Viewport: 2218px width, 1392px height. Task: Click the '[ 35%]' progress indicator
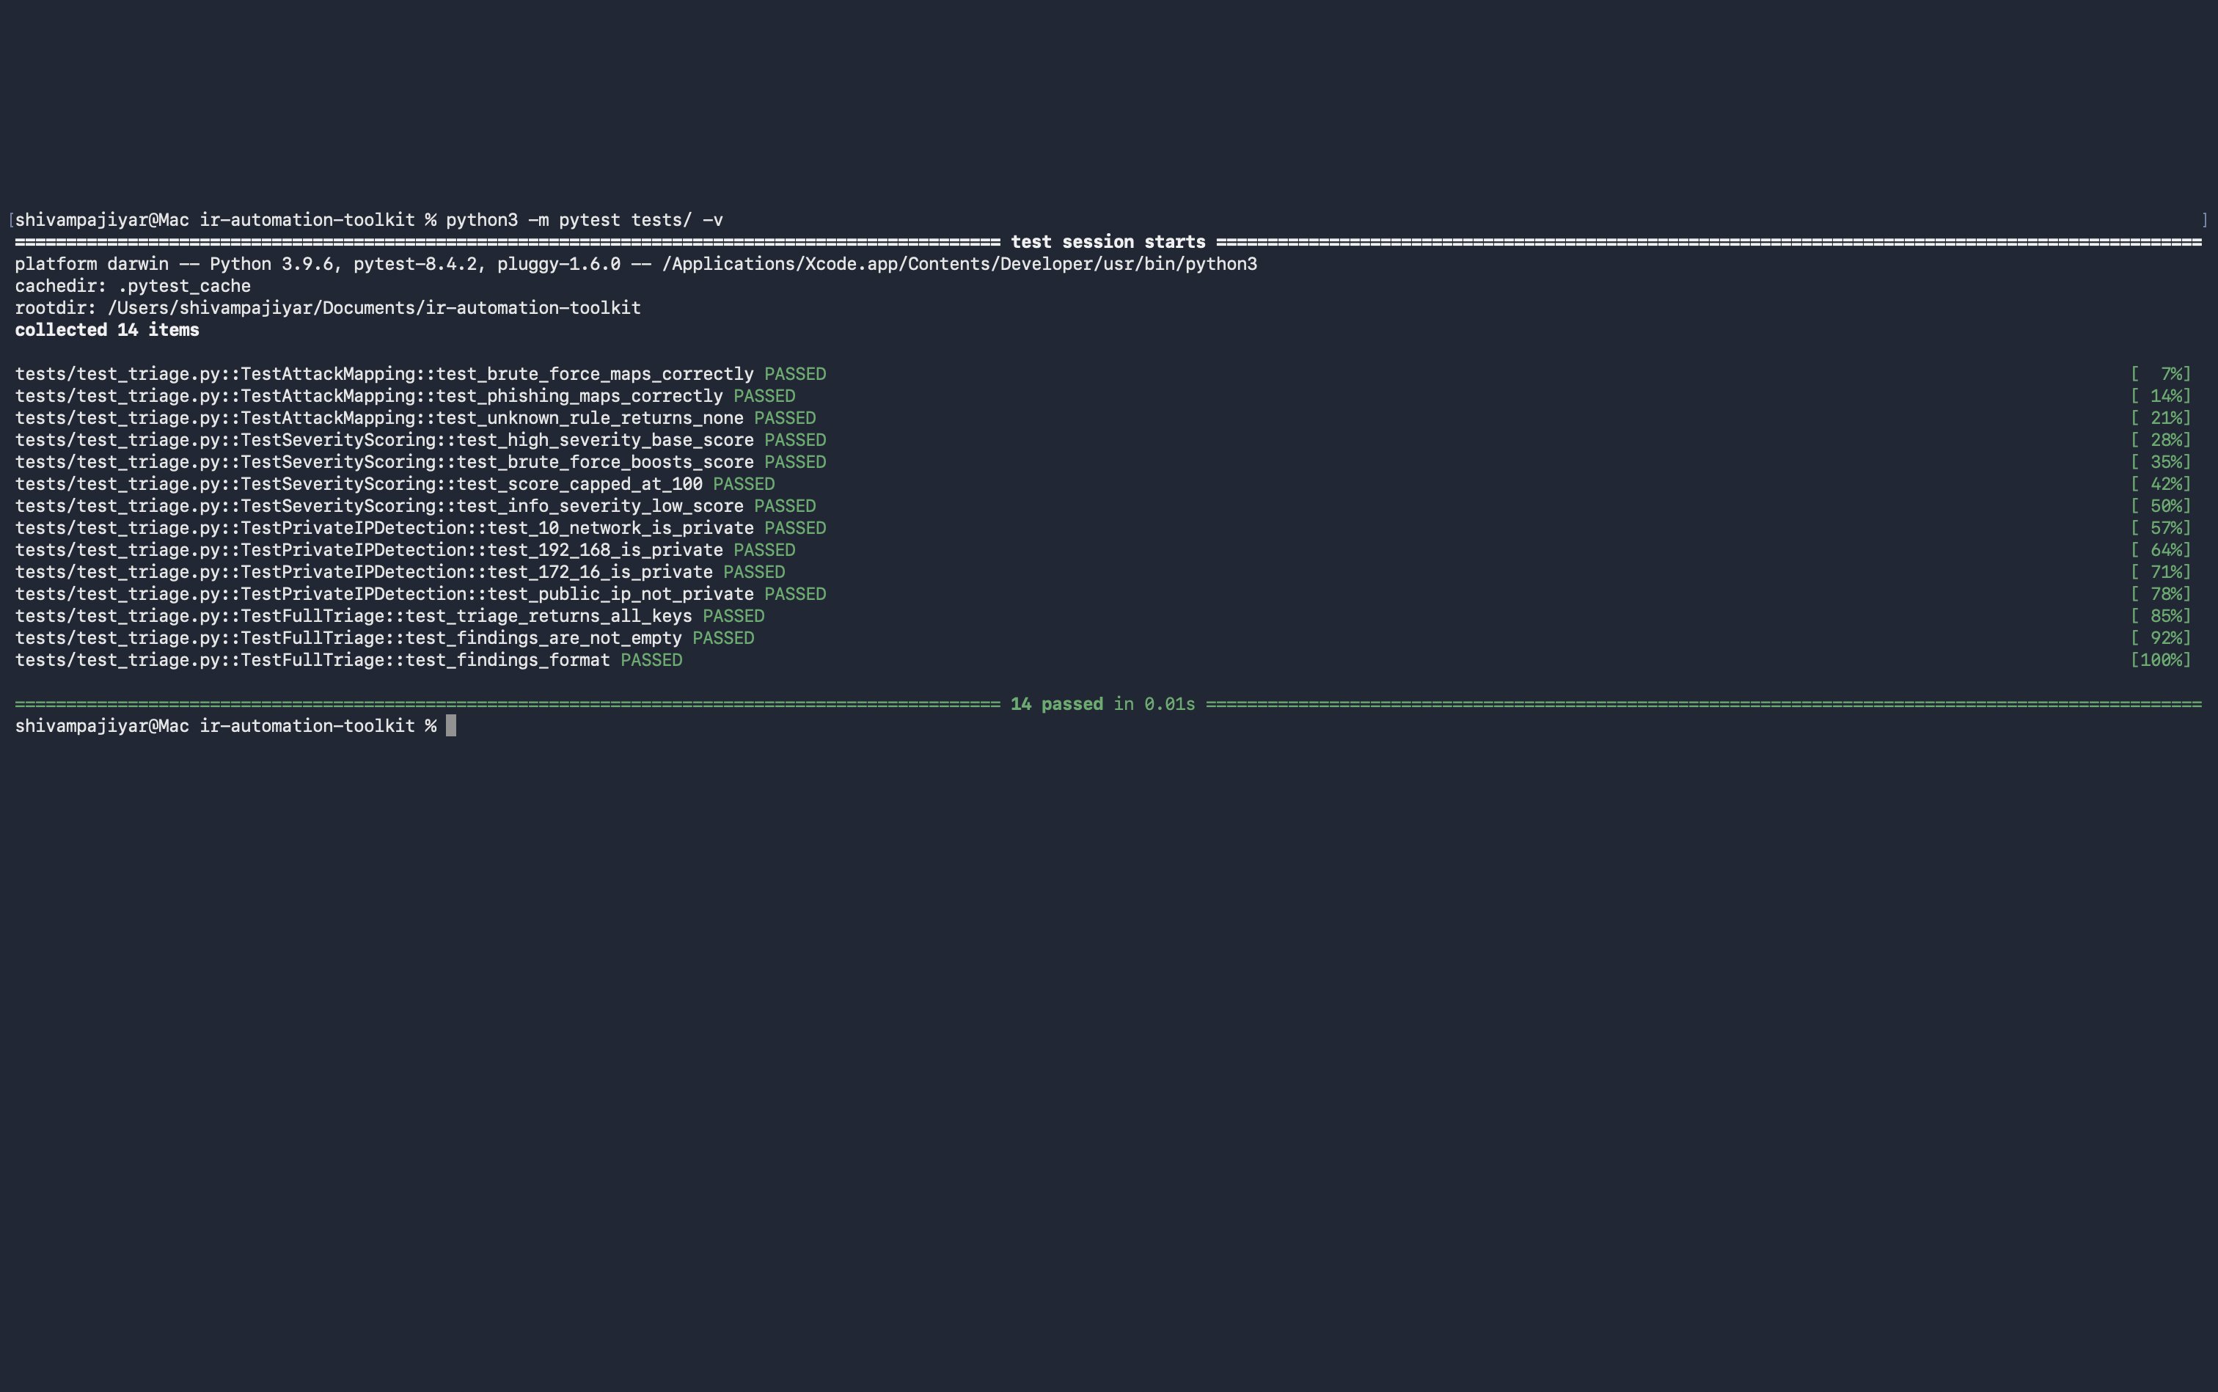click(2161, 462)
